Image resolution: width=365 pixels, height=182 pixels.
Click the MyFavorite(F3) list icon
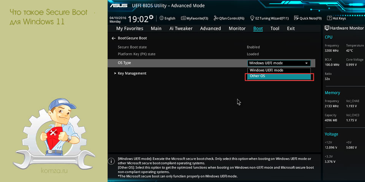coord(183,18)
